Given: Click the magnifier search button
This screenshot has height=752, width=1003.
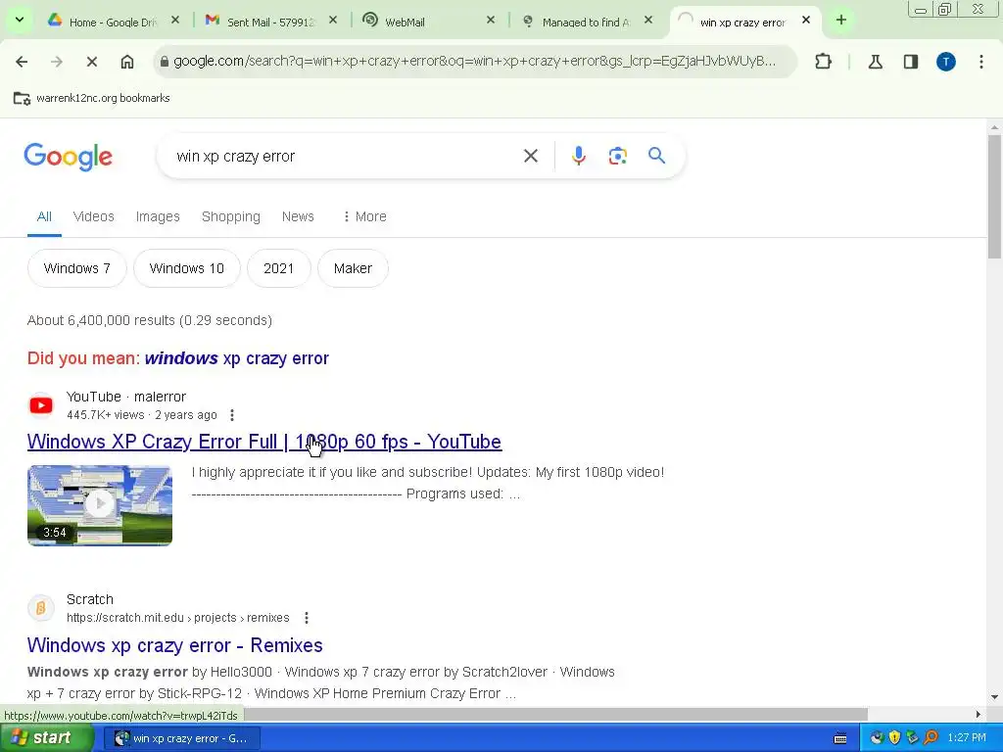Looking at the screenshot, I should pyautogui.click(x=656, y=156).
